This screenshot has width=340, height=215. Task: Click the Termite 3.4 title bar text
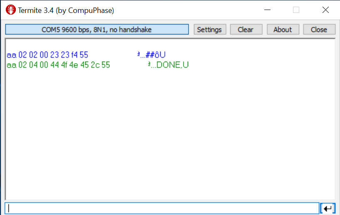tap(66, 10)
